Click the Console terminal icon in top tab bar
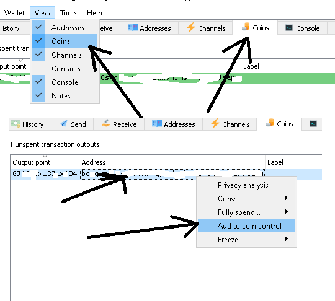 click(x=289, y=28)
